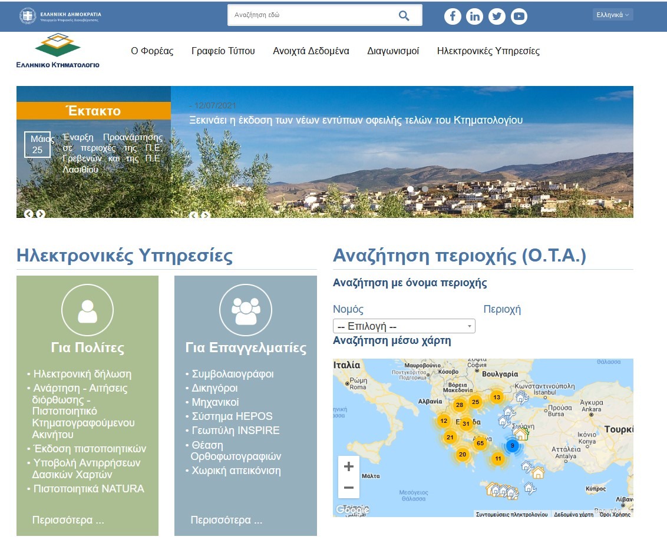Select the Για Επαγγελματίες group icon
Image resolution: width=667 pixels, height=553 pixels.
tap(246, 310)
